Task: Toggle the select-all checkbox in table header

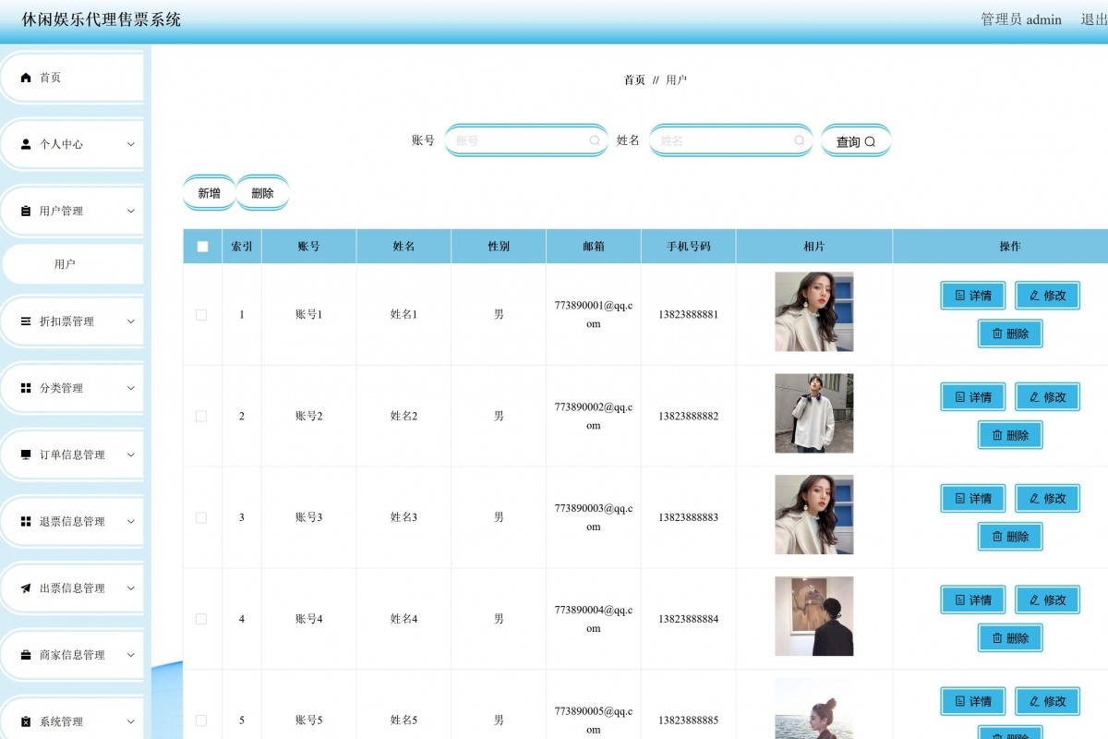Action: coord(202,247)
